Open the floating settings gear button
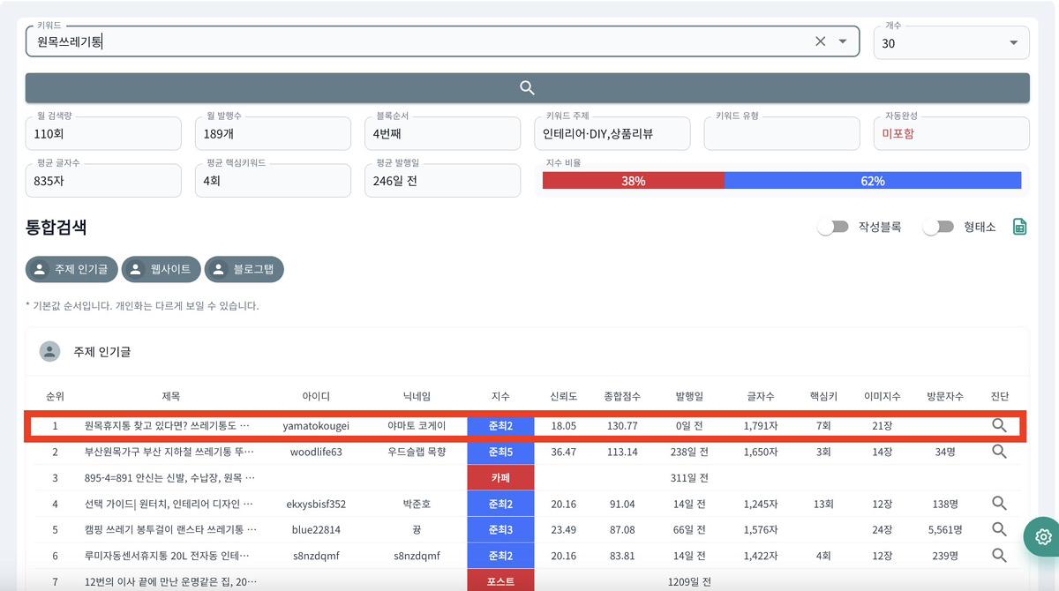The height and width of the screenshot is (591, 1059). [x=1042, y=536]
